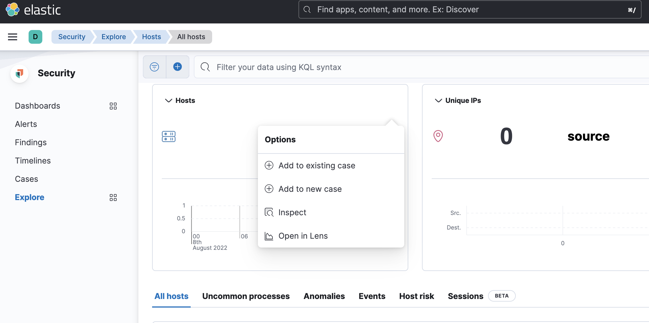Open Timelines in the sidebar
This screenshot has width=649, height=323.
33,161
